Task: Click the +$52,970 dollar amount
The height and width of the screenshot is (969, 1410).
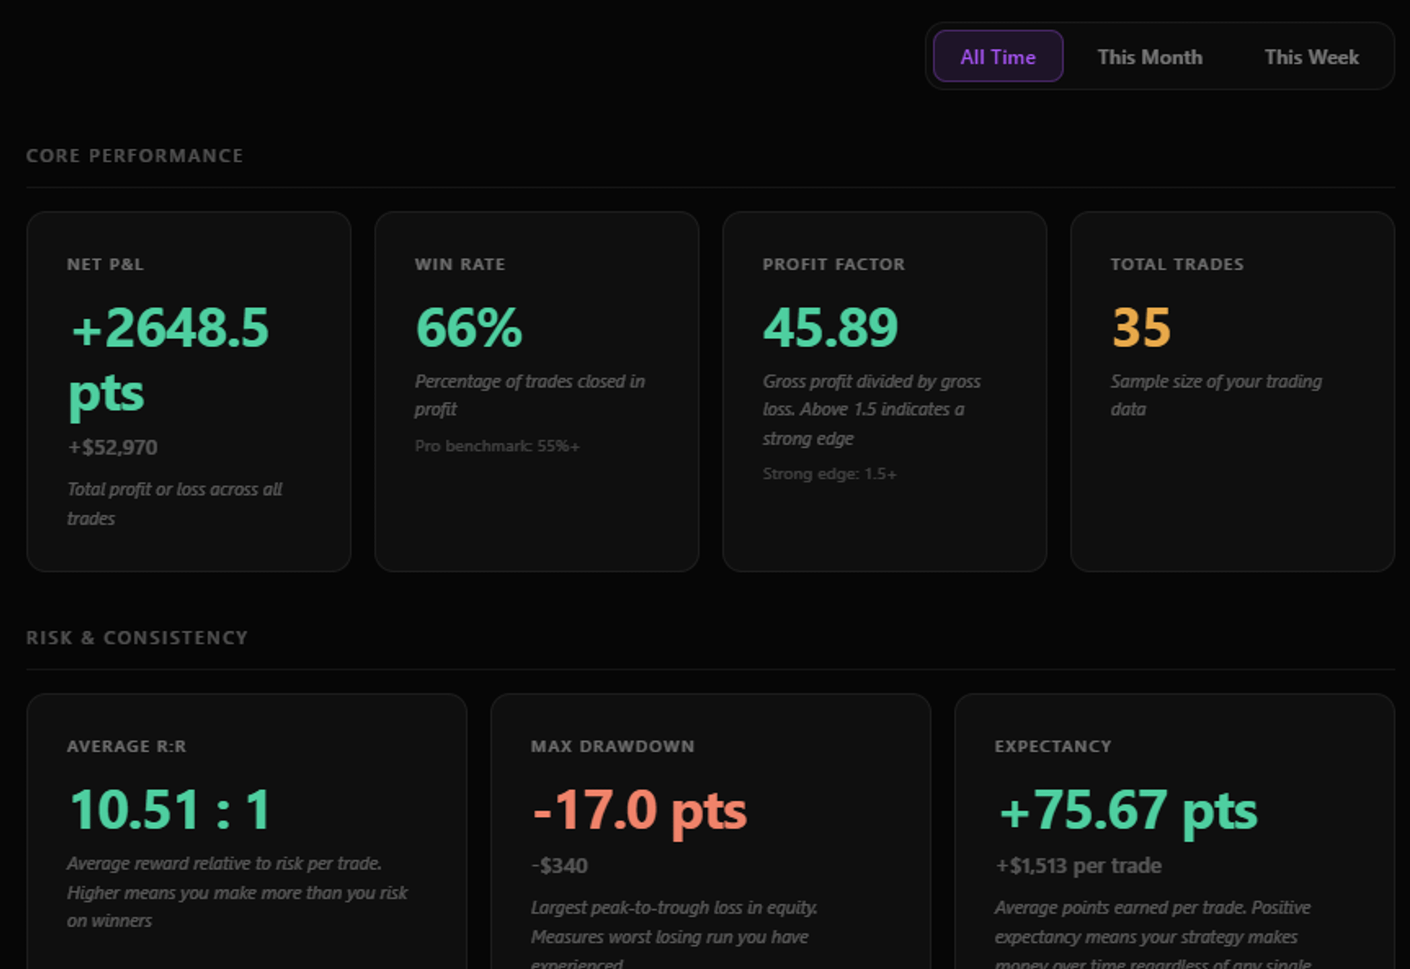Action: [112, 447]
